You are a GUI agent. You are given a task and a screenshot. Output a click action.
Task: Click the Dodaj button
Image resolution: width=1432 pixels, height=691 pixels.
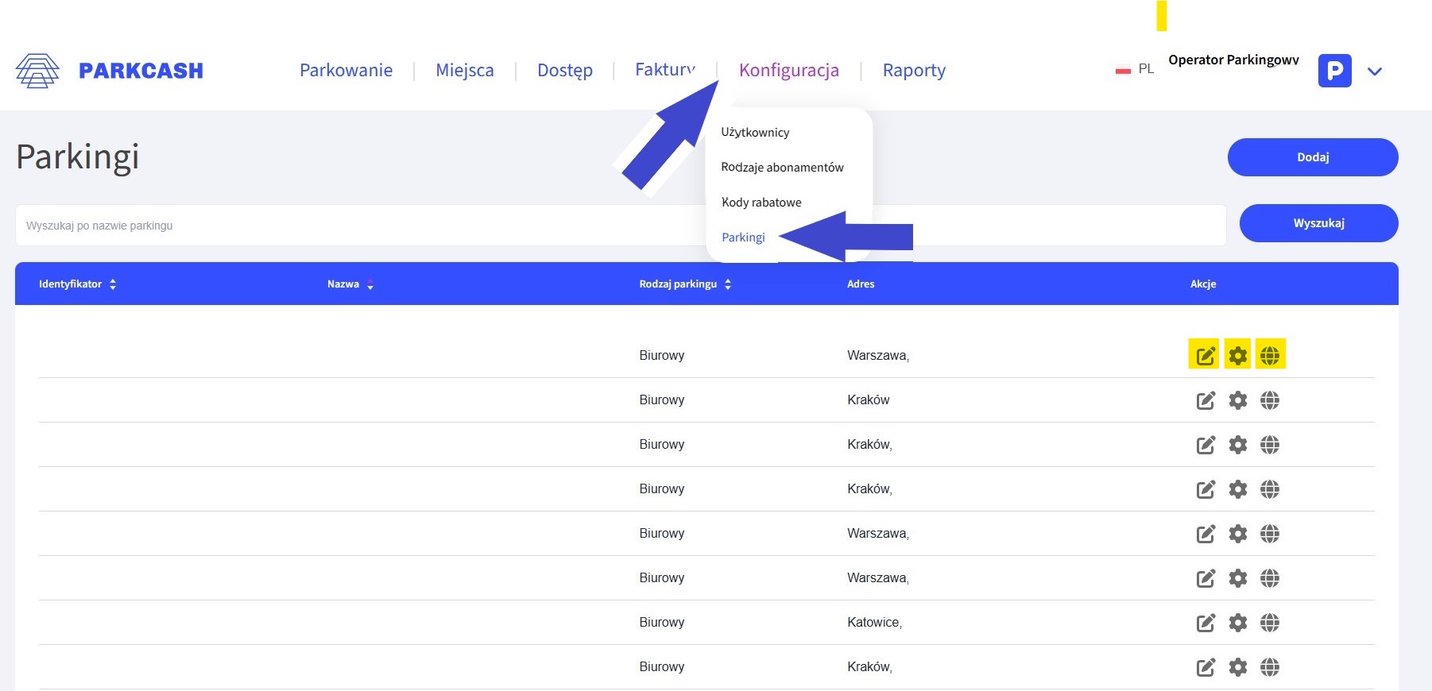[x=1312, y=157]
